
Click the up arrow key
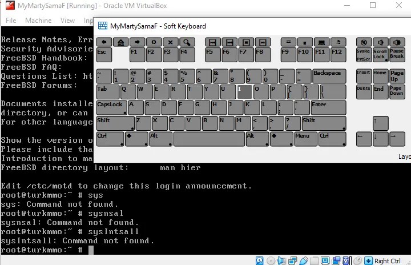click(381, 123)
